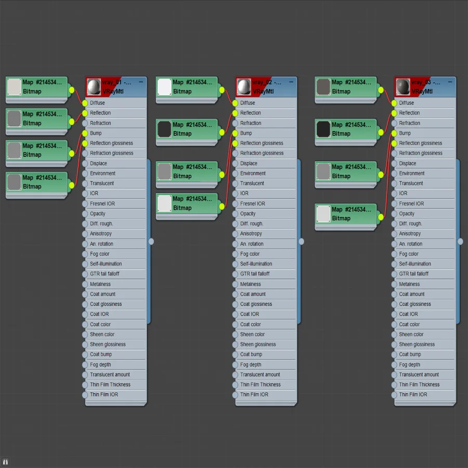Select the vray_03 VRayMtl node title
This screenshot has width=468, height=468.
pos(425,87)
